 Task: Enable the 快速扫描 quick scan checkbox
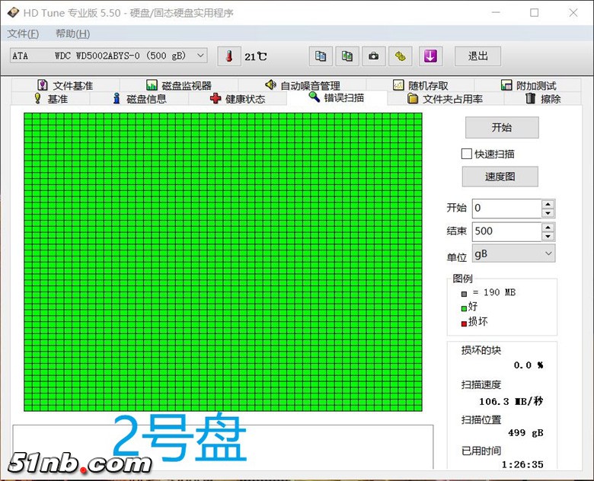[467, 154]
